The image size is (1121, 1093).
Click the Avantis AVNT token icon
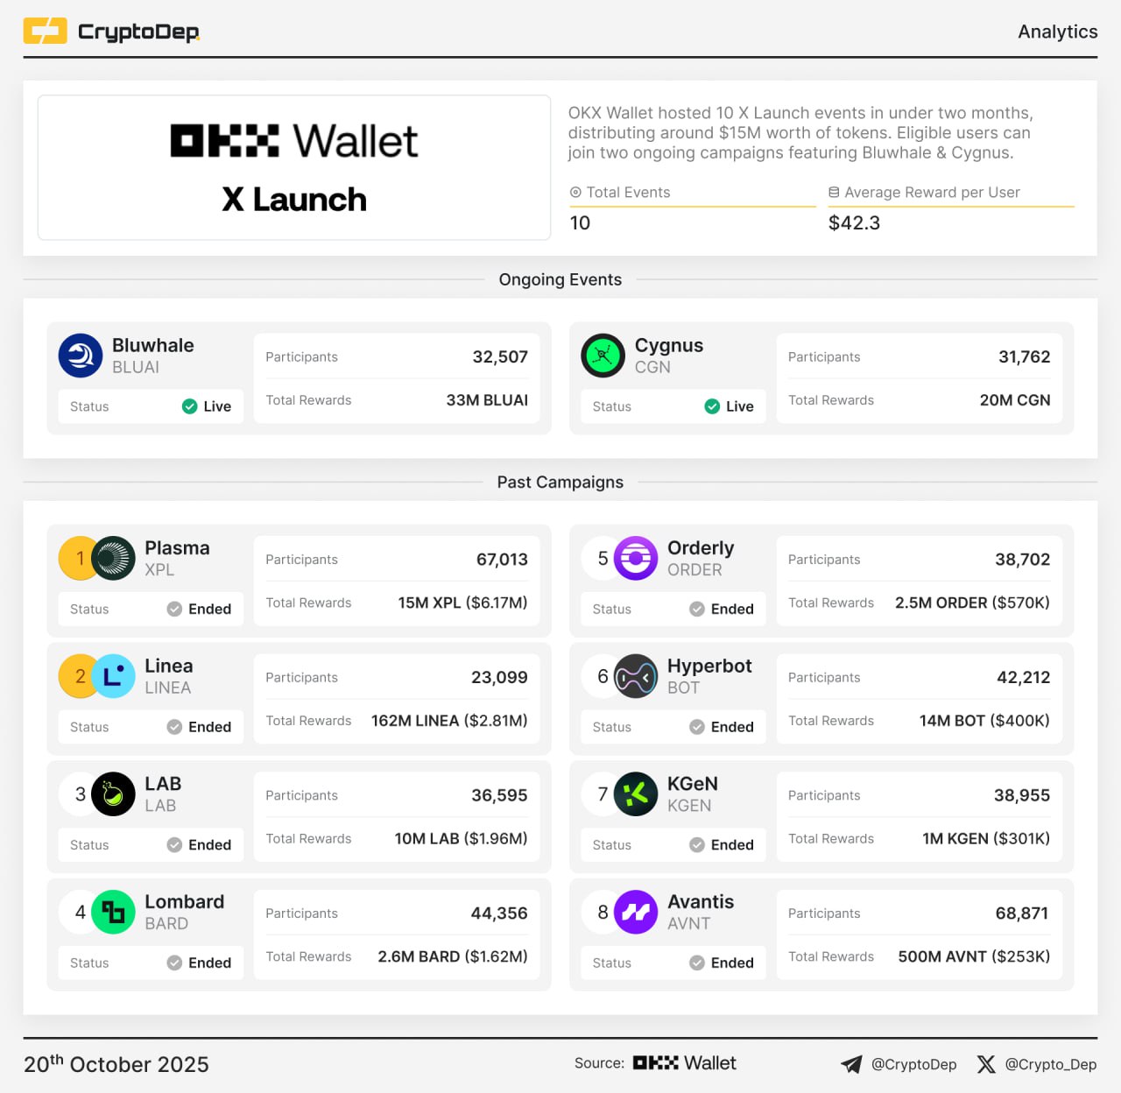coord(636,913)
